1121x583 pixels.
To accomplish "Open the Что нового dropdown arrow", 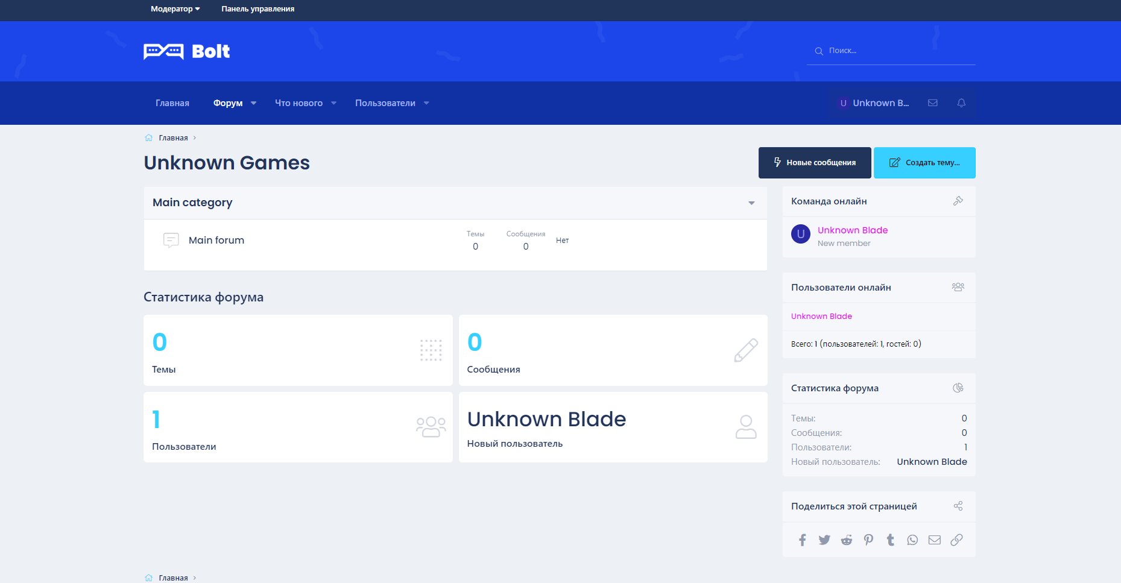I will pyautogui.click(x=334, y=103).
